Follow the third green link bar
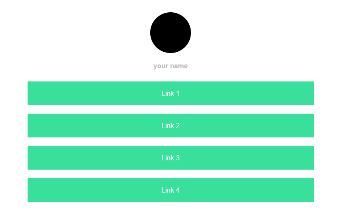This screenshot has width=342, height=218. [x=171, y=158]
